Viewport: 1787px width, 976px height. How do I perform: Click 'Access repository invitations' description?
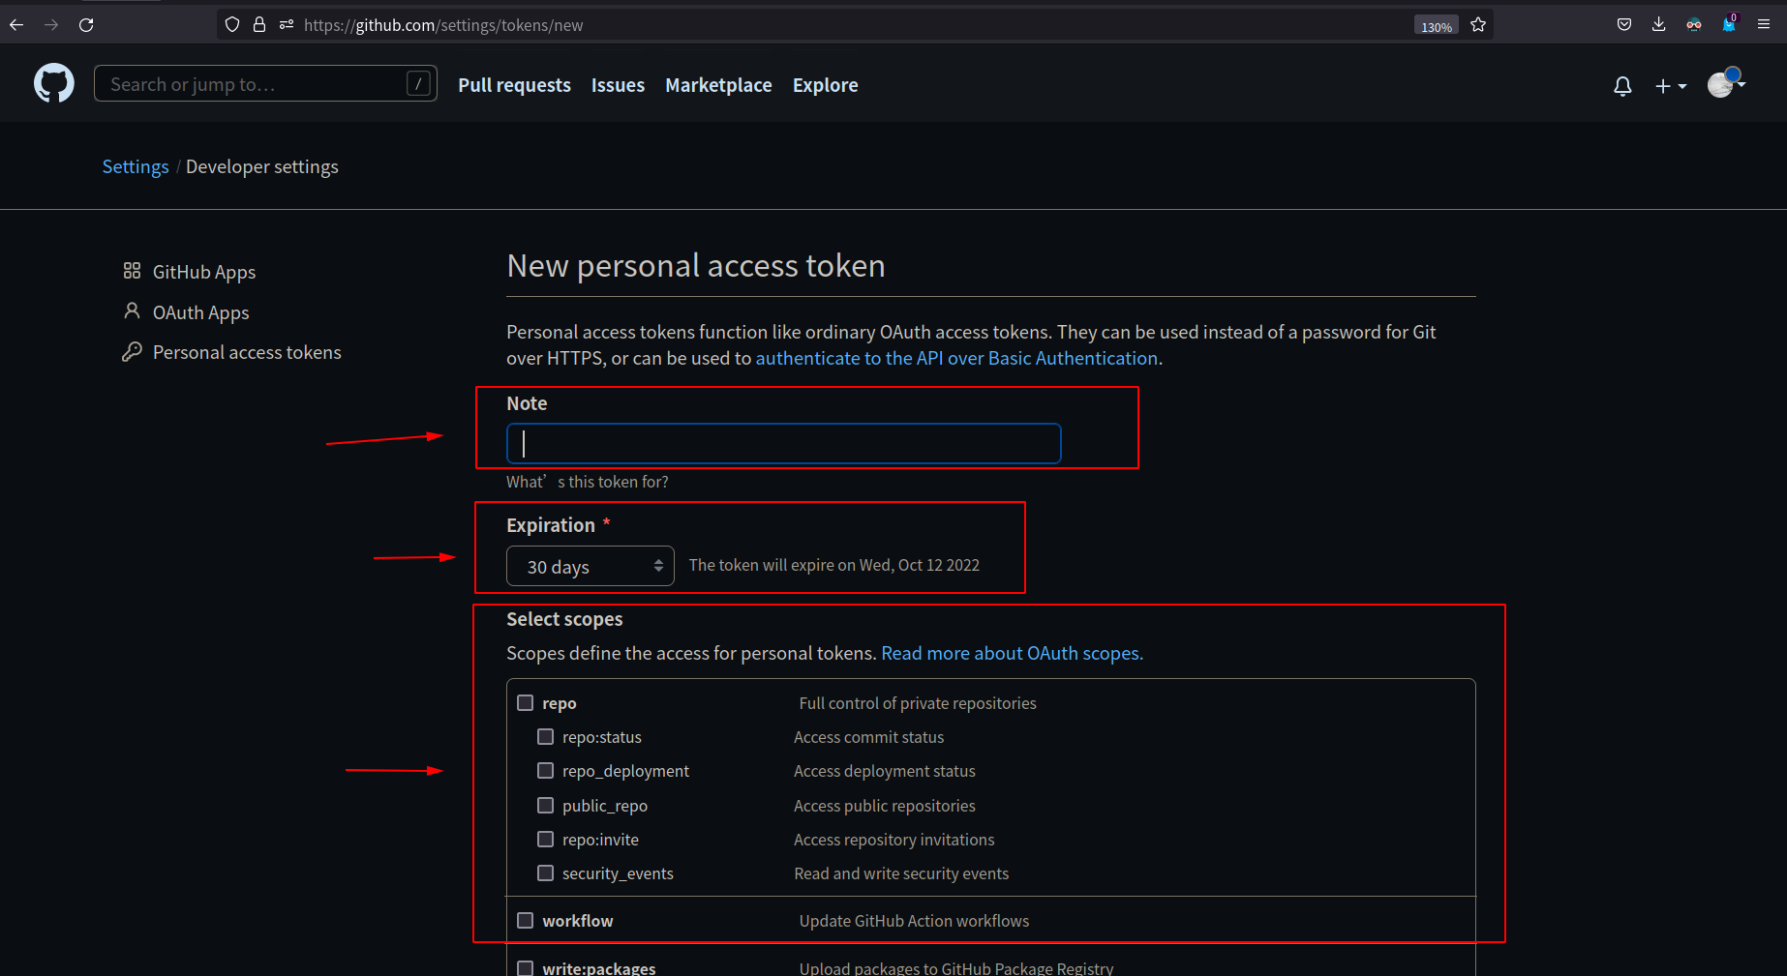tap(894, 840)
